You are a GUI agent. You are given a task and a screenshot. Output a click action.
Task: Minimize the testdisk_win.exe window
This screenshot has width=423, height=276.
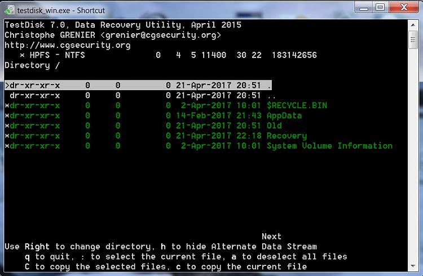(x=363, y=7)
